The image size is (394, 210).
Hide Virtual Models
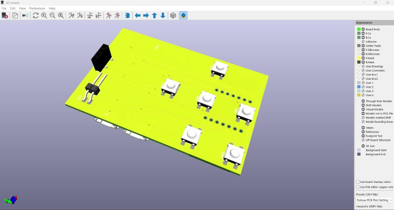click(363, 110)
